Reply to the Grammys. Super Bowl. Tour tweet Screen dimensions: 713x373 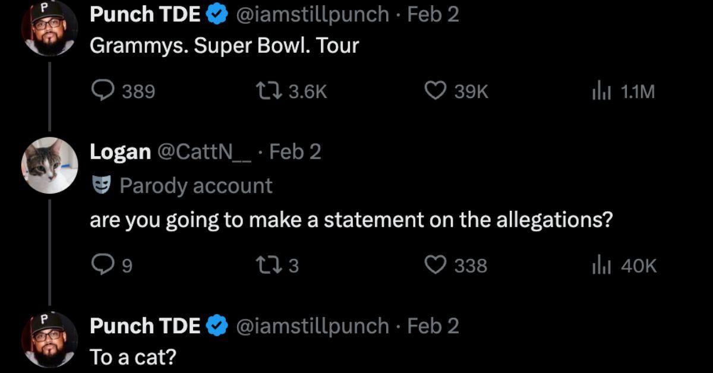tap(103, 91)
